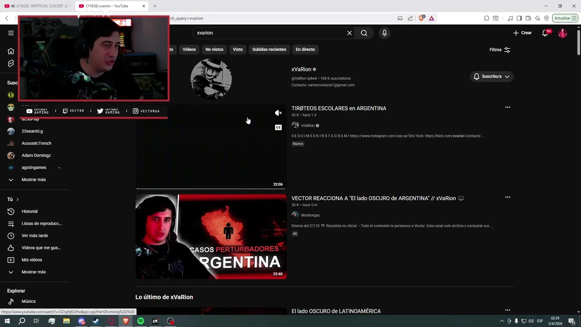Clear the xvarion search query
581x327 pixels.
click(x=350, y=33)
